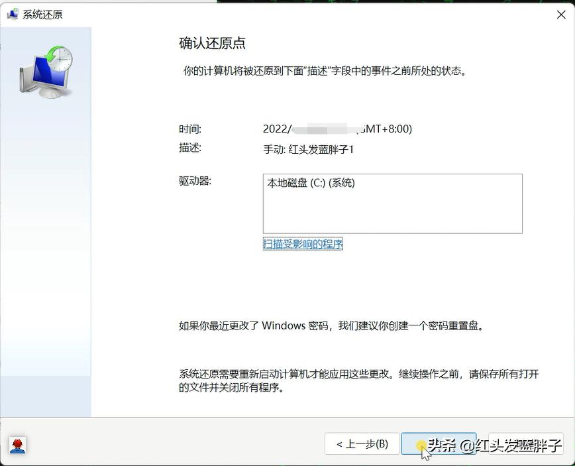575x466 pixels.
Task: Close the System Restore window
Action: [x=561, y=14]
